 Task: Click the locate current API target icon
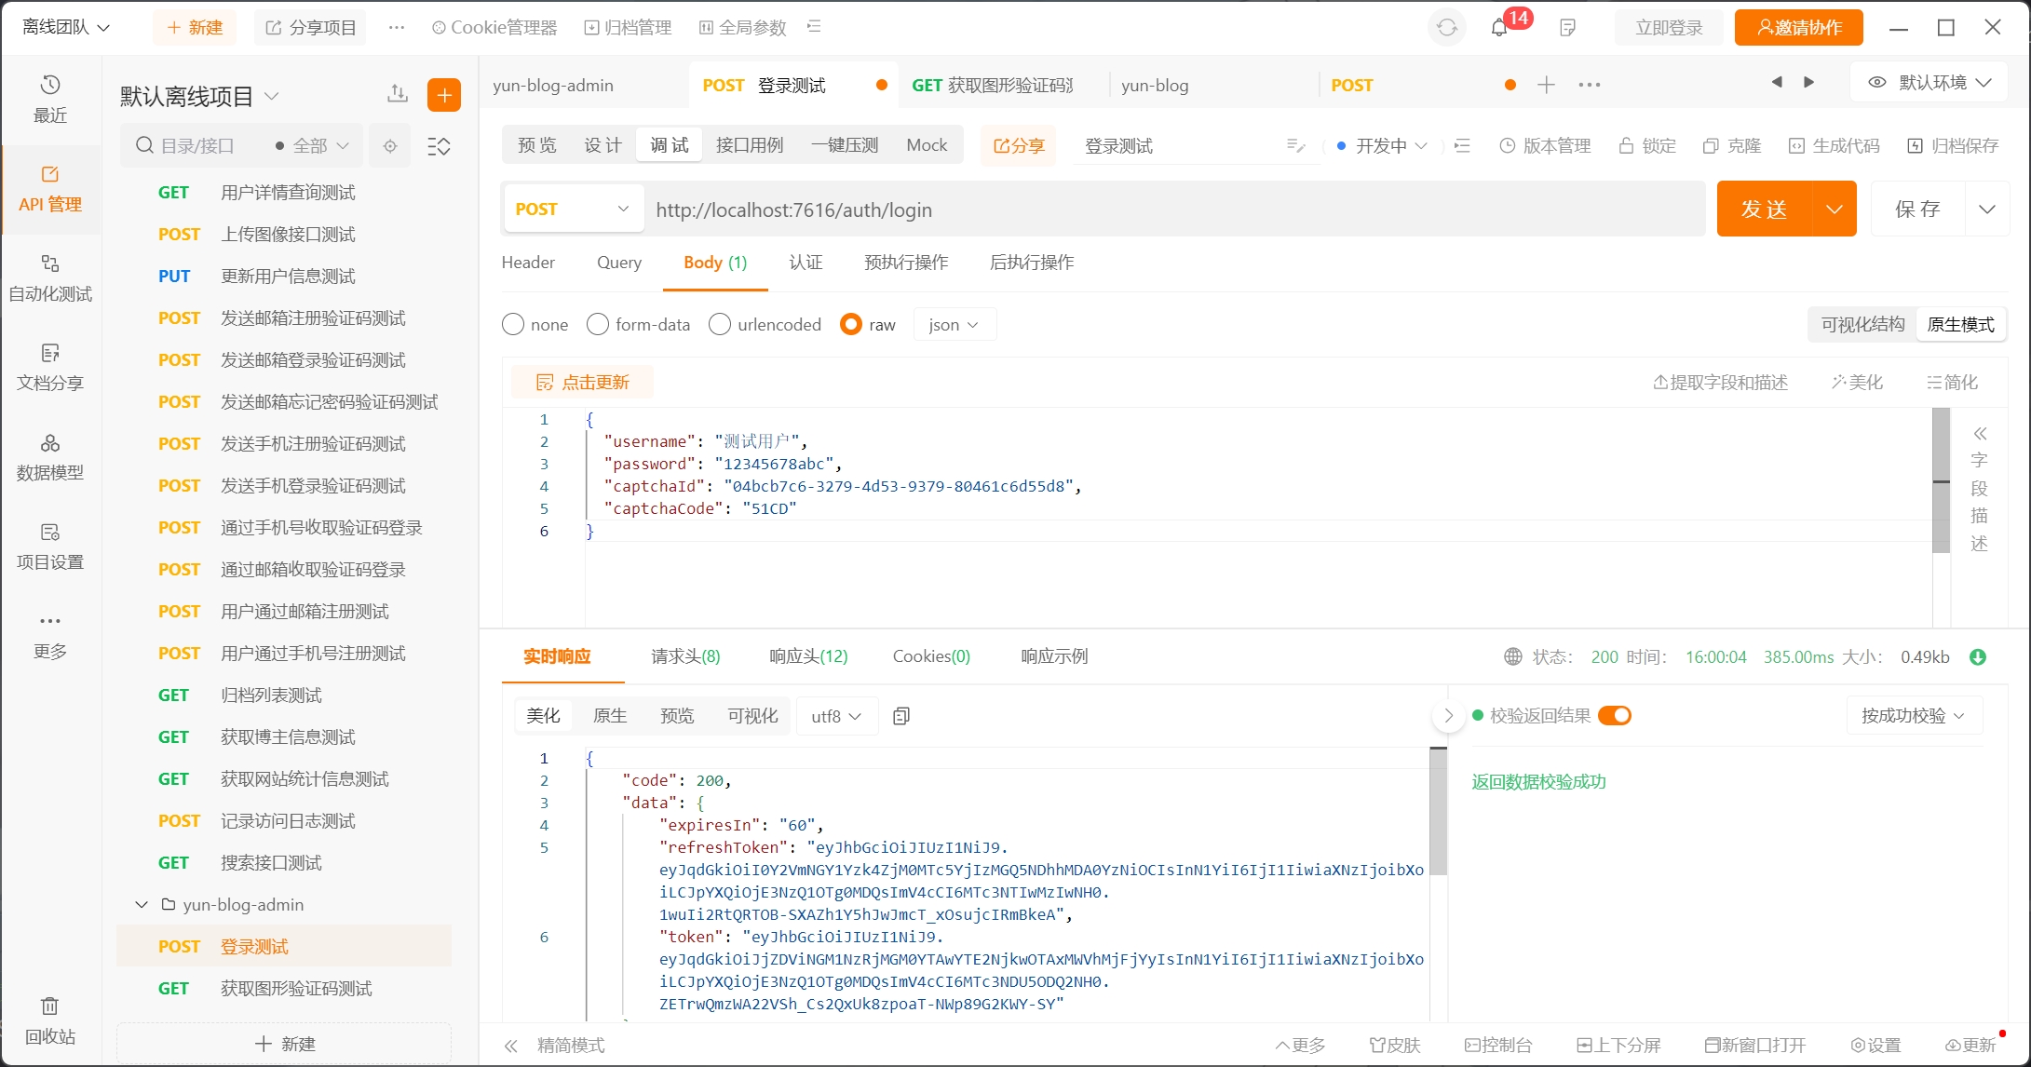click(x=390, y=146)
